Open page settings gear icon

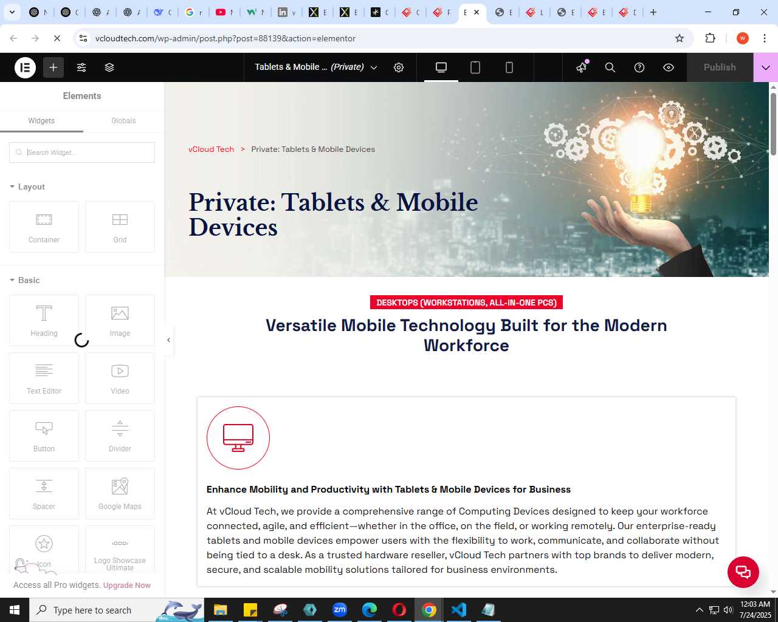(x=399, y=67)
